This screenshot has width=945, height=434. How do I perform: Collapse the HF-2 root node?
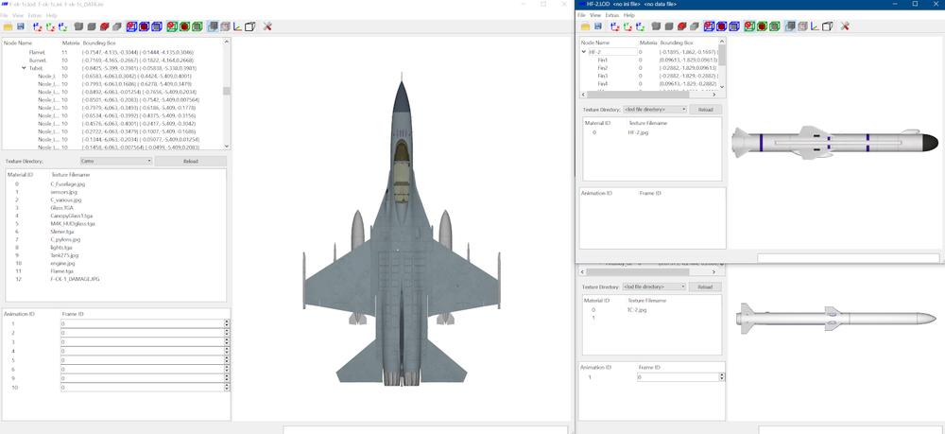583,52
